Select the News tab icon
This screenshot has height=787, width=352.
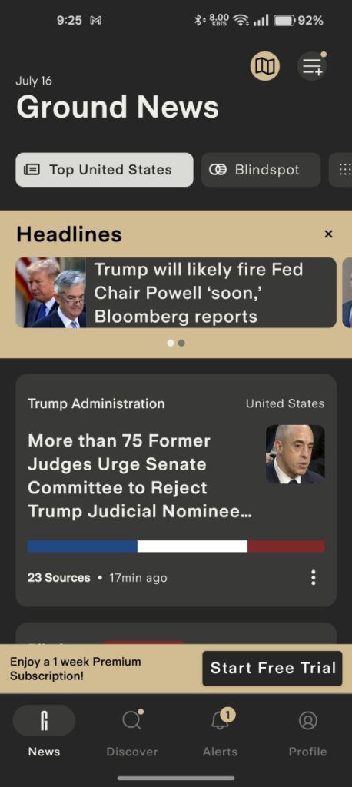coord(44,720)
